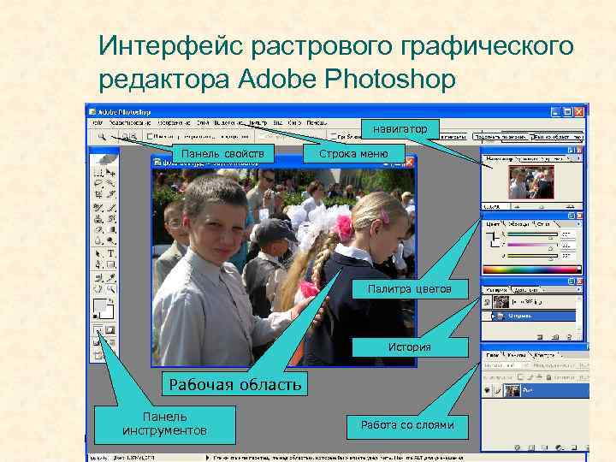
Task: Toggle lock position in Layers panel
Action: pyautogui.click(x=540, y=377)
